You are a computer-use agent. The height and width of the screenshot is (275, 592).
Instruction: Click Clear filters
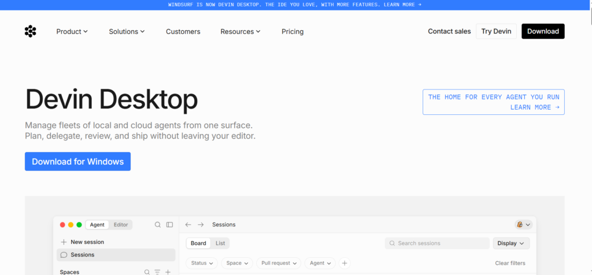point(510,263)
